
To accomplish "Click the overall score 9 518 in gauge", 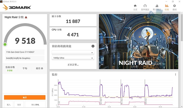I will (x=25, y=41).
